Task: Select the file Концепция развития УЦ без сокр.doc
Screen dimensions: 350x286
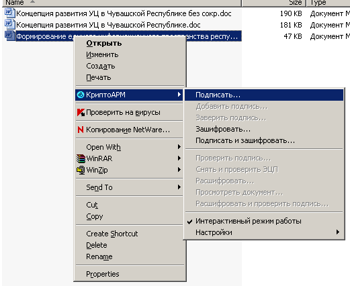Action: (124, 13)
